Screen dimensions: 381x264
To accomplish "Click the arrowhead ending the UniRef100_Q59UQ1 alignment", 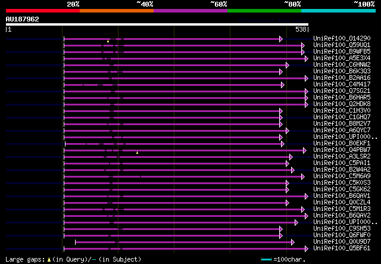I will point(303,45).
